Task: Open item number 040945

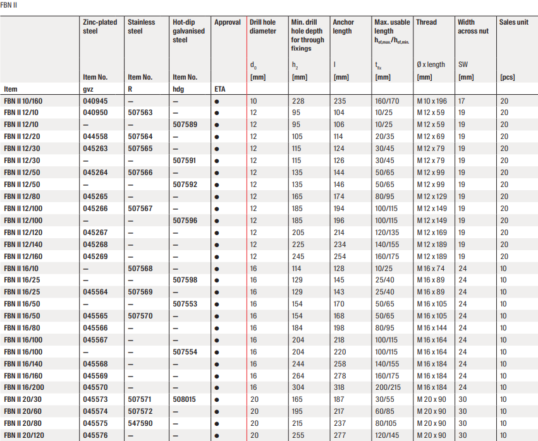Action: (95, 101)
